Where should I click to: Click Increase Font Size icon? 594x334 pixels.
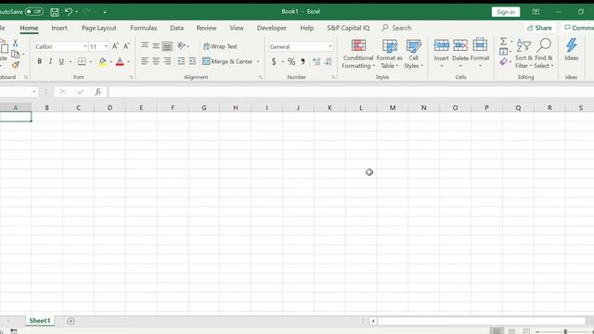115,46
